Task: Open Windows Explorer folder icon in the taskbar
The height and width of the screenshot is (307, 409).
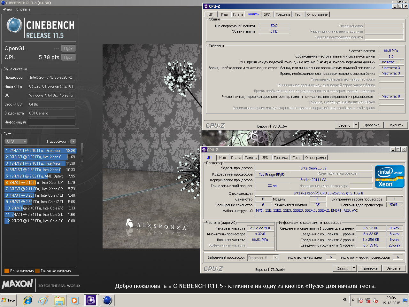Action: (x=59, y=300)
